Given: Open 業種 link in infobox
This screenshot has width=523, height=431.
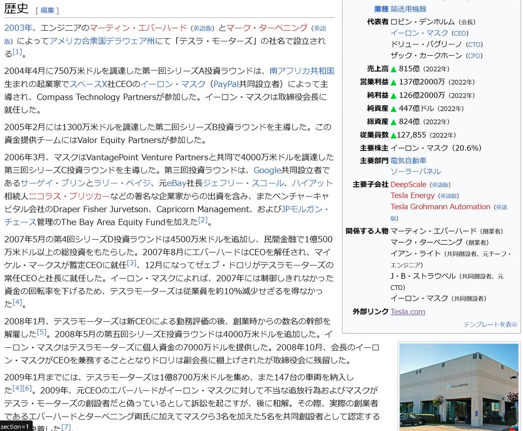Looking at the screenshot, I should 381,9.
